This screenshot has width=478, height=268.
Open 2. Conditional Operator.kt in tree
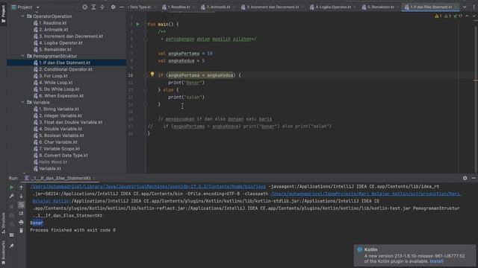pos(65,69)
